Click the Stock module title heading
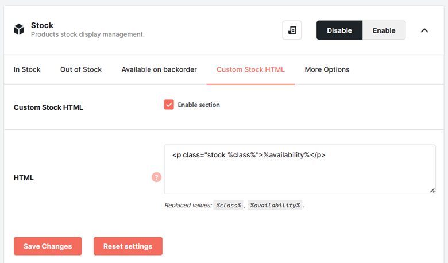The width and height of the screenshot is (448, 263). (42, 25)
